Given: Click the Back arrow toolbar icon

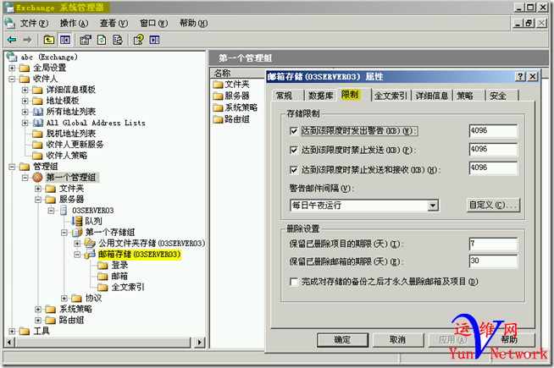Looking at the screenshot, I should pyautogui.click(x=12, y=40).
